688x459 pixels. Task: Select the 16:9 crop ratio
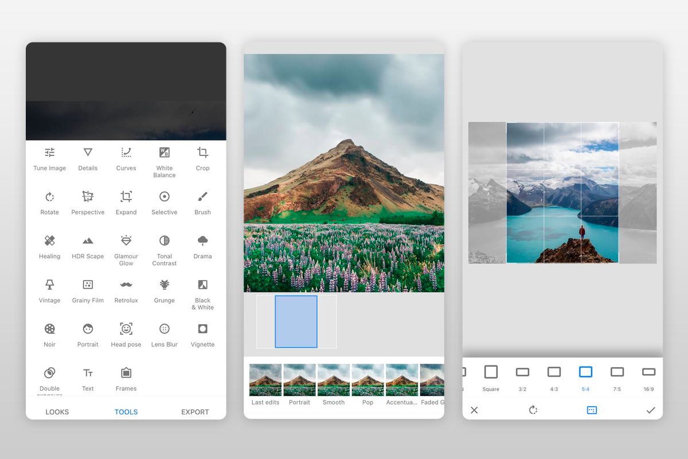648,376
